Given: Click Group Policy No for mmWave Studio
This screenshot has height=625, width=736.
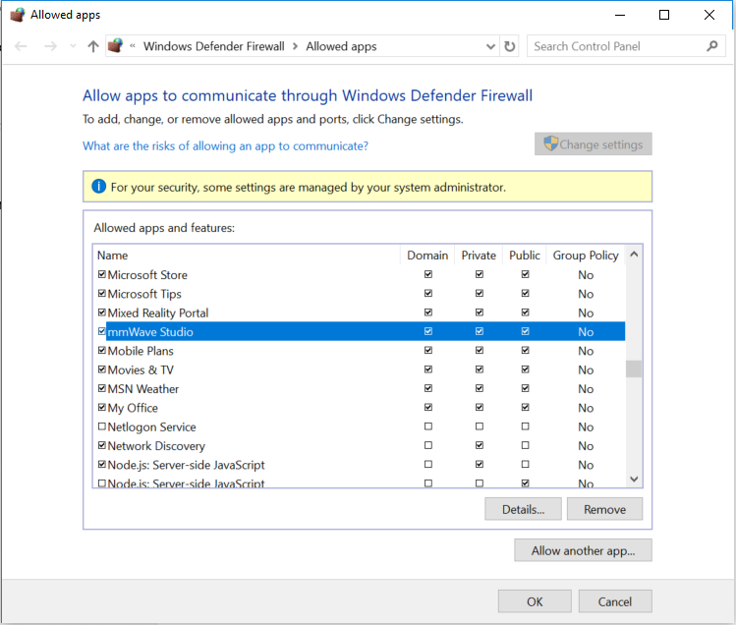Looking at the screenshot, I should pyautogui.click(x=586, y=332).
